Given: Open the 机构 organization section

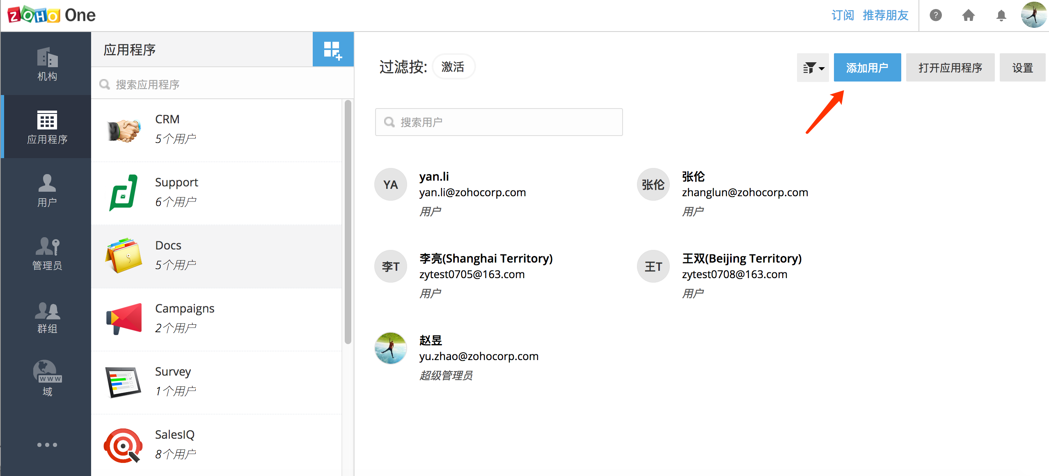Looking at the screenshot, I should pyautogui.click(x=47, y=64).
